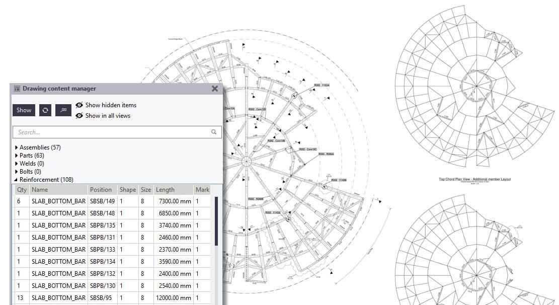Click length value 2400.00 mm

click(175, 274)
